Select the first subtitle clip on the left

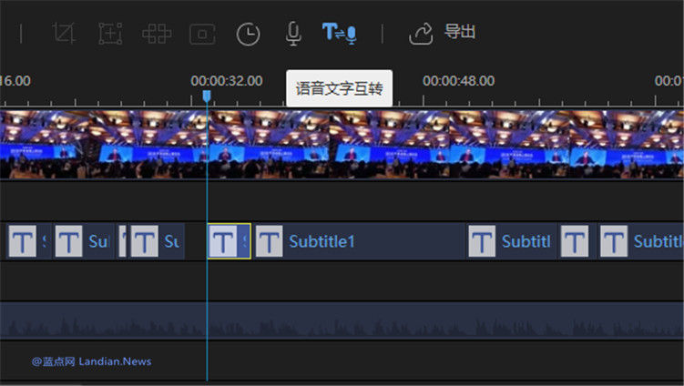point(26,241)
